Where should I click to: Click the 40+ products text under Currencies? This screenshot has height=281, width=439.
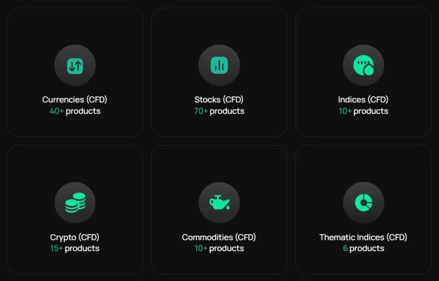(x=75, y=111)
